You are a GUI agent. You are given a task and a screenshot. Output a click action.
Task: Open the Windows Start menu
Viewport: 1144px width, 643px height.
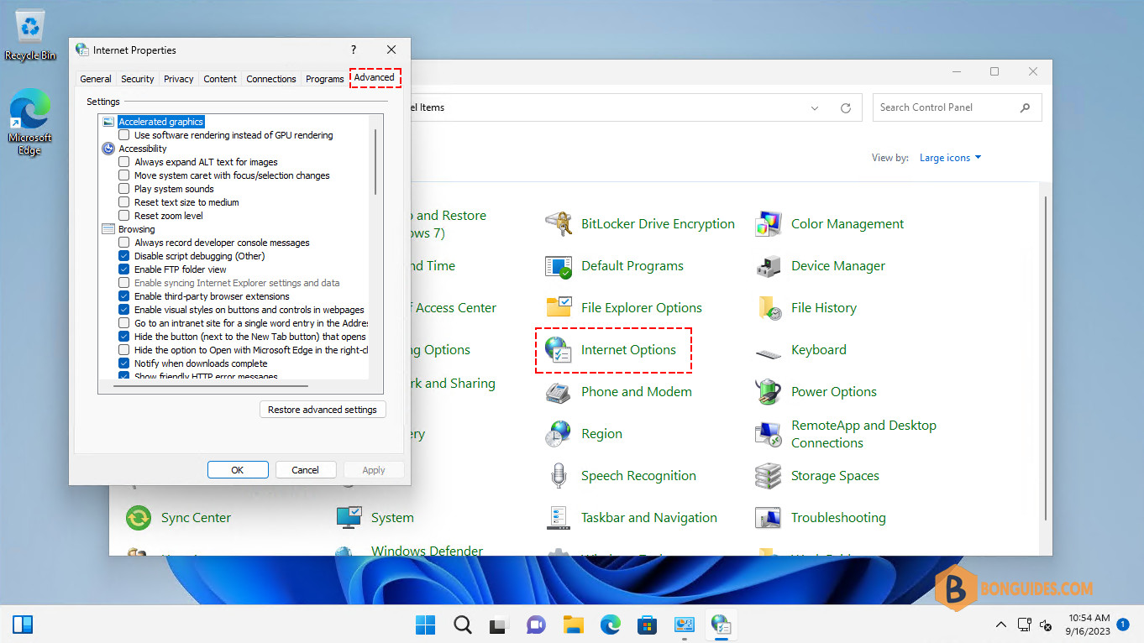coord(426,625)
